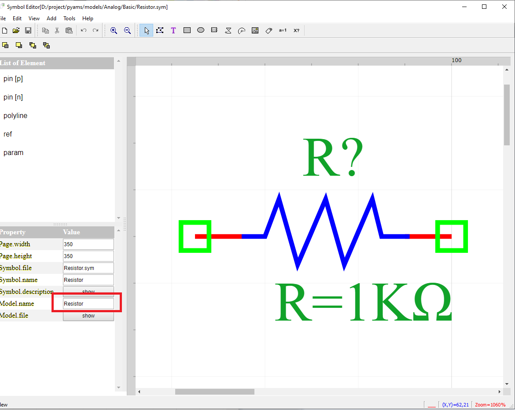Undo the last action
Screen dimensions: 515x410
84,30
